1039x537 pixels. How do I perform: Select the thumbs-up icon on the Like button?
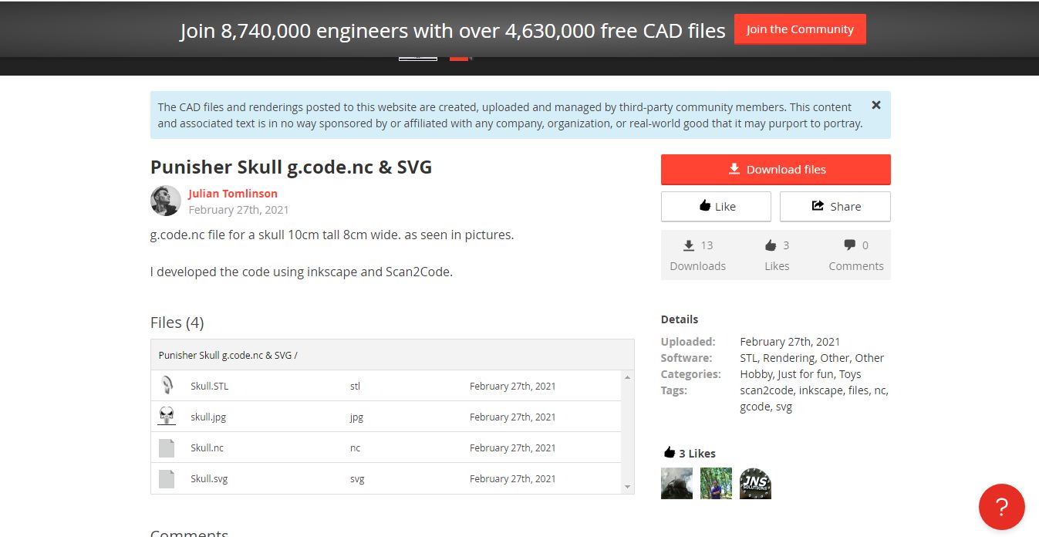pos(704,206)
